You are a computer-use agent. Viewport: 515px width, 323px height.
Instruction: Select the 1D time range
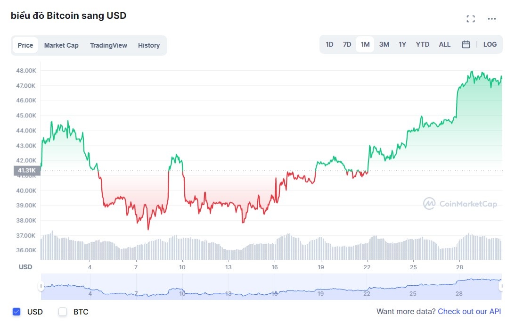(x=329, y=44)
